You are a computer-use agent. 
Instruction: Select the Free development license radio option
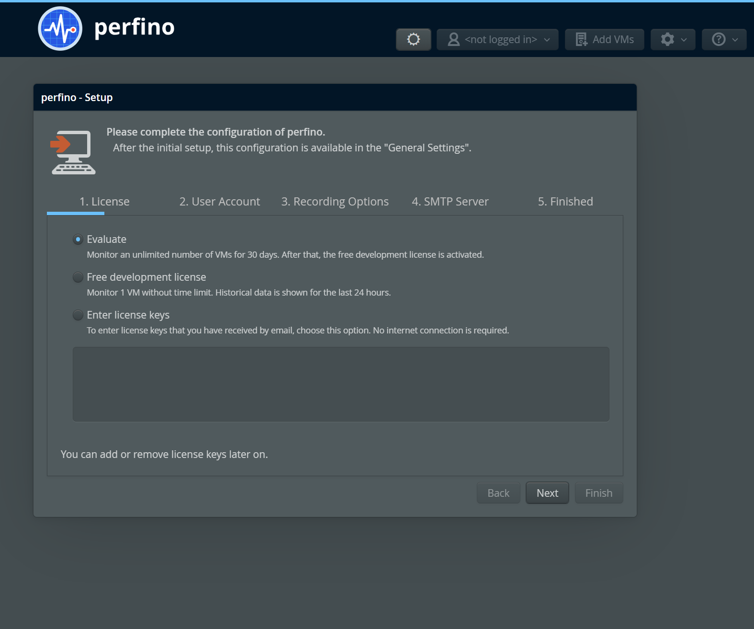tap(78, 277)
